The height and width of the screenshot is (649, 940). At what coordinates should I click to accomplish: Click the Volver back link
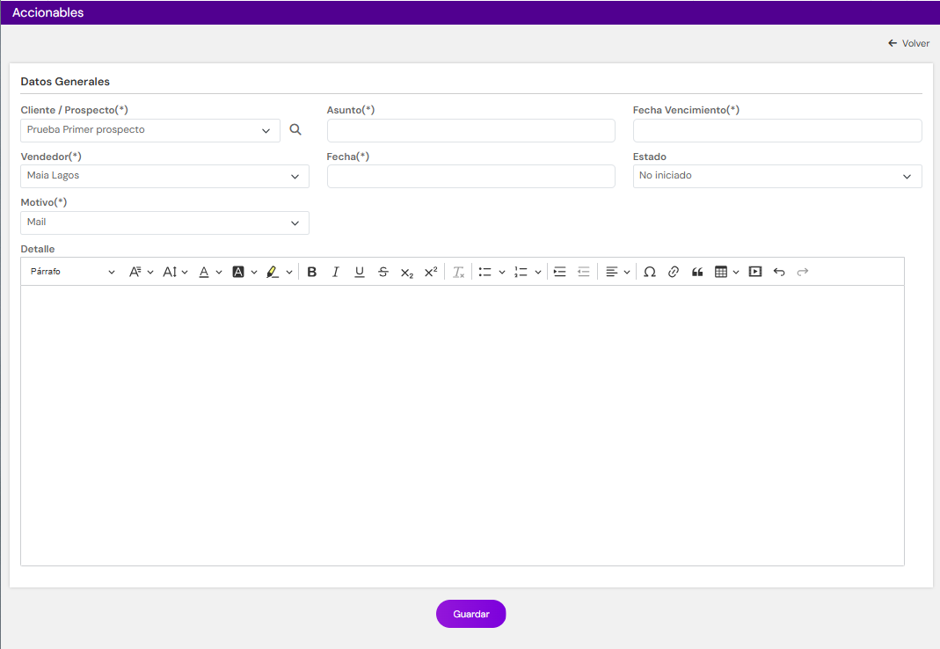(x=909, y=43)
